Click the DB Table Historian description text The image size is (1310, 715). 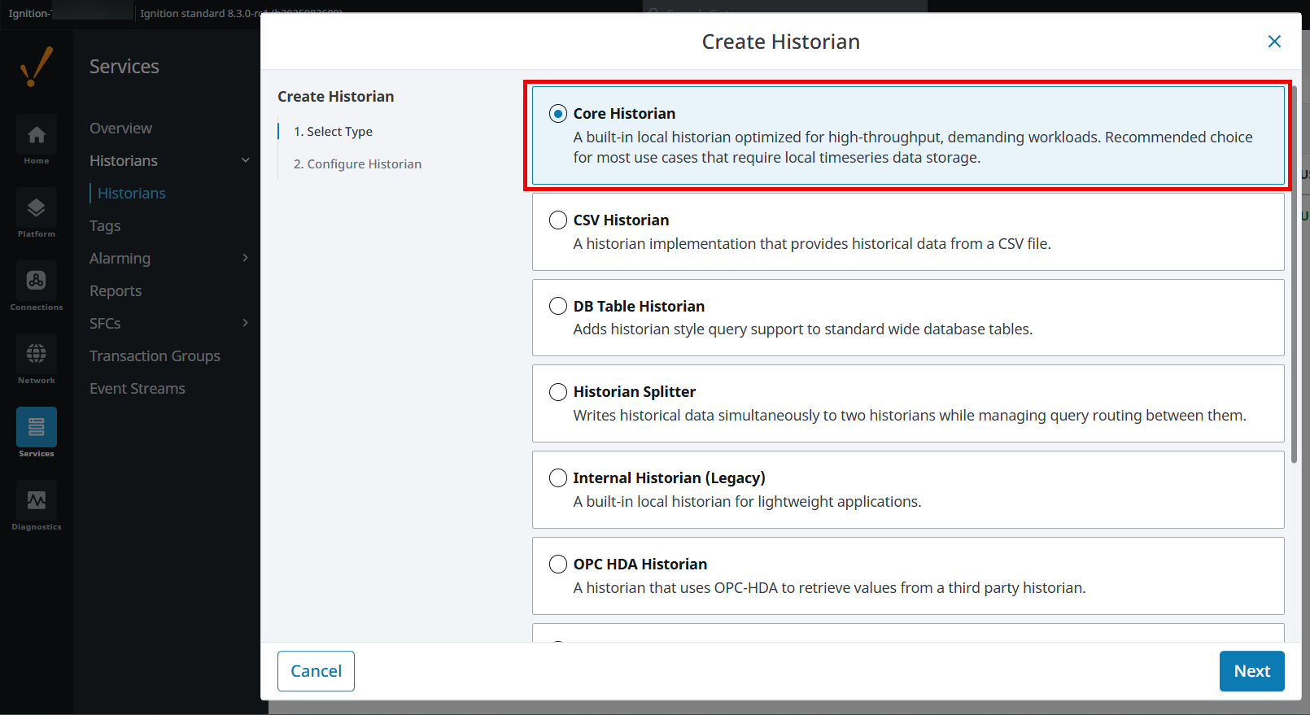click(x=803, y=329)
